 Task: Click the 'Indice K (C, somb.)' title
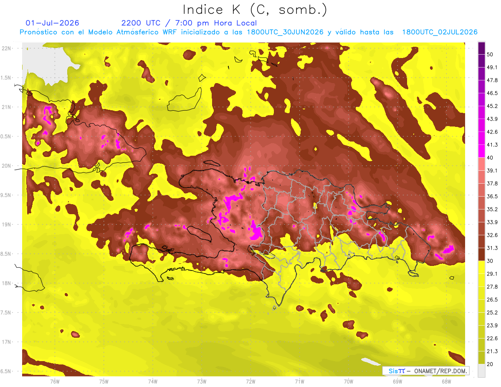click(255, 9)
